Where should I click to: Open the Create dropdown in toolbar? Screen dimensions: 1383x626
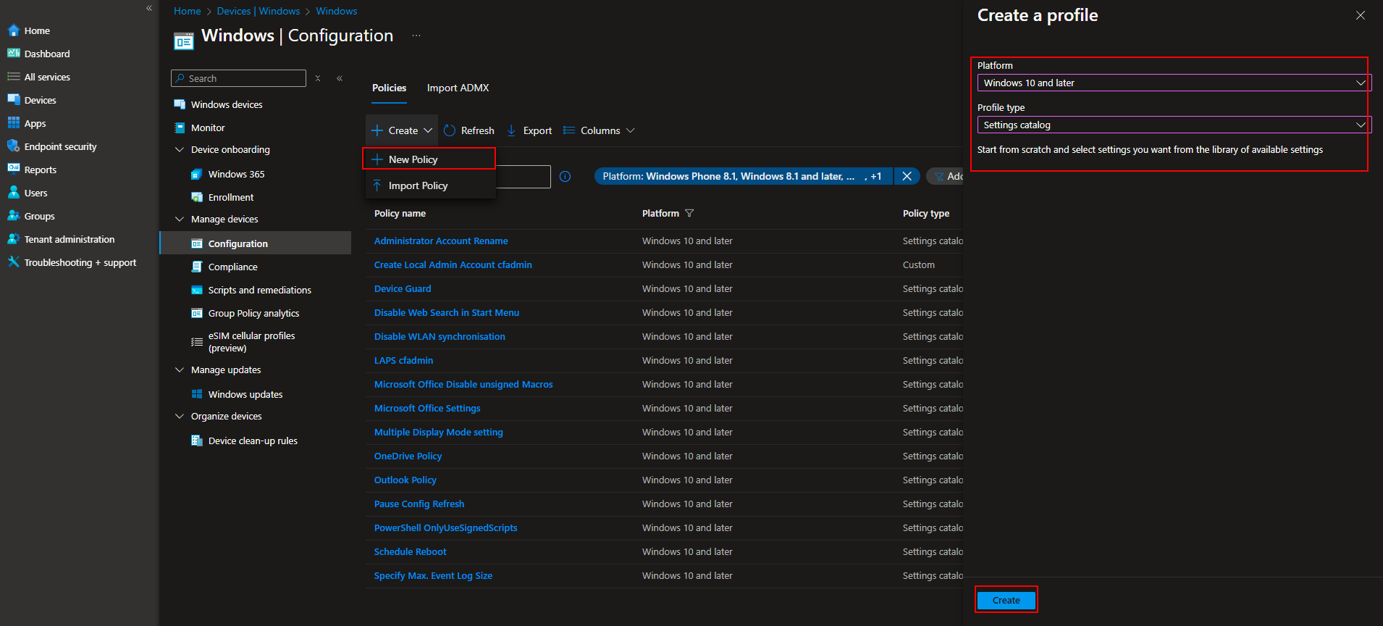[x=402, y=130]
